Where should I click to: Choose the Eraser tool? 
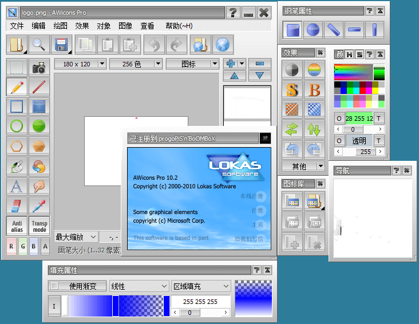tap(17, 206)
